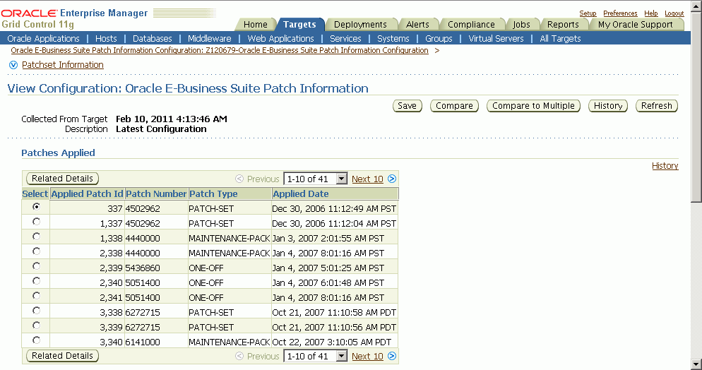Click the upper Related Details button
The height and width of the screenshot is (370, 702).
(62, 179)
